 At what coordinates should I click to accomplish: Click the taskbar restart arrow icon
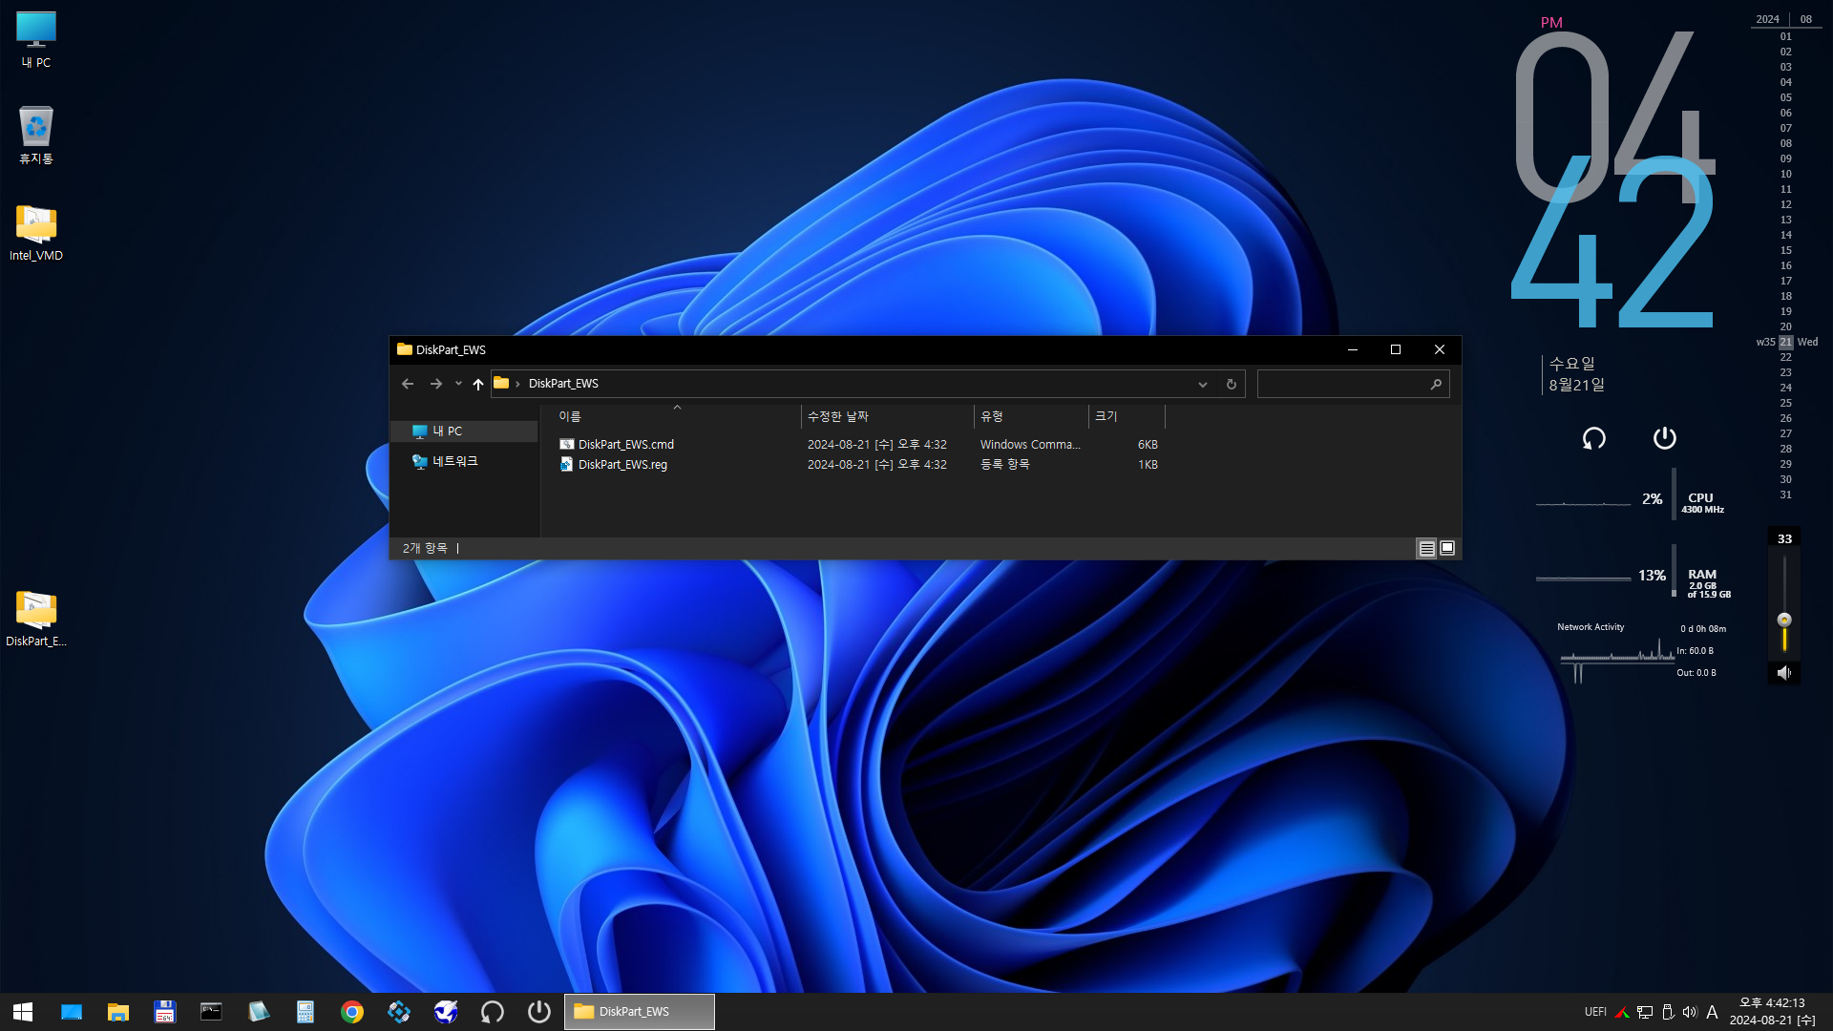coord(493,1012)
